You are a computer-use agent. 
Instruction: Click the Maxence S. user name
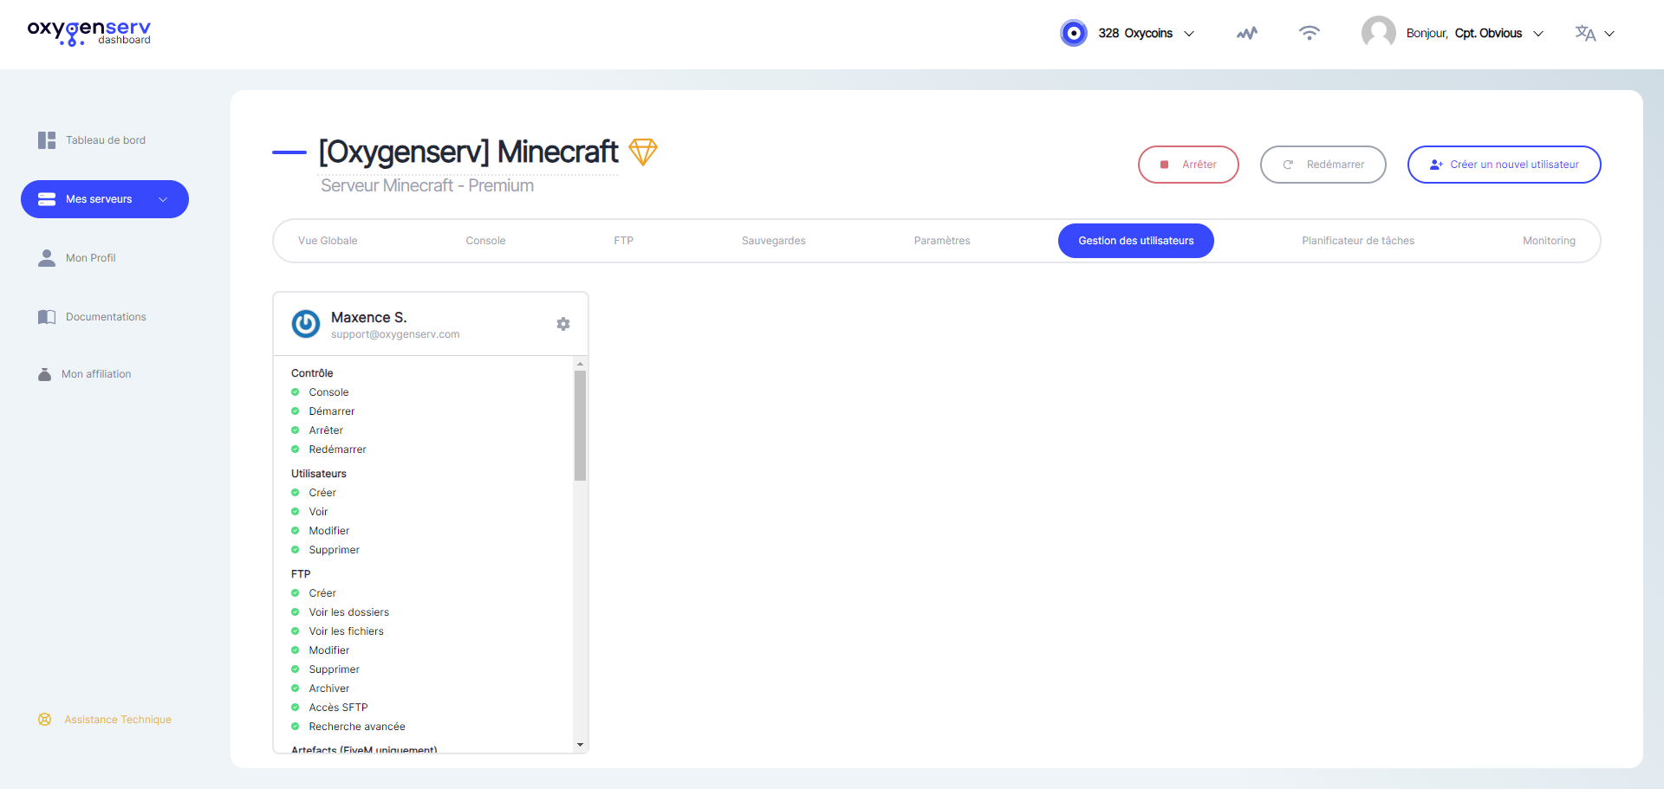[368, 318]
